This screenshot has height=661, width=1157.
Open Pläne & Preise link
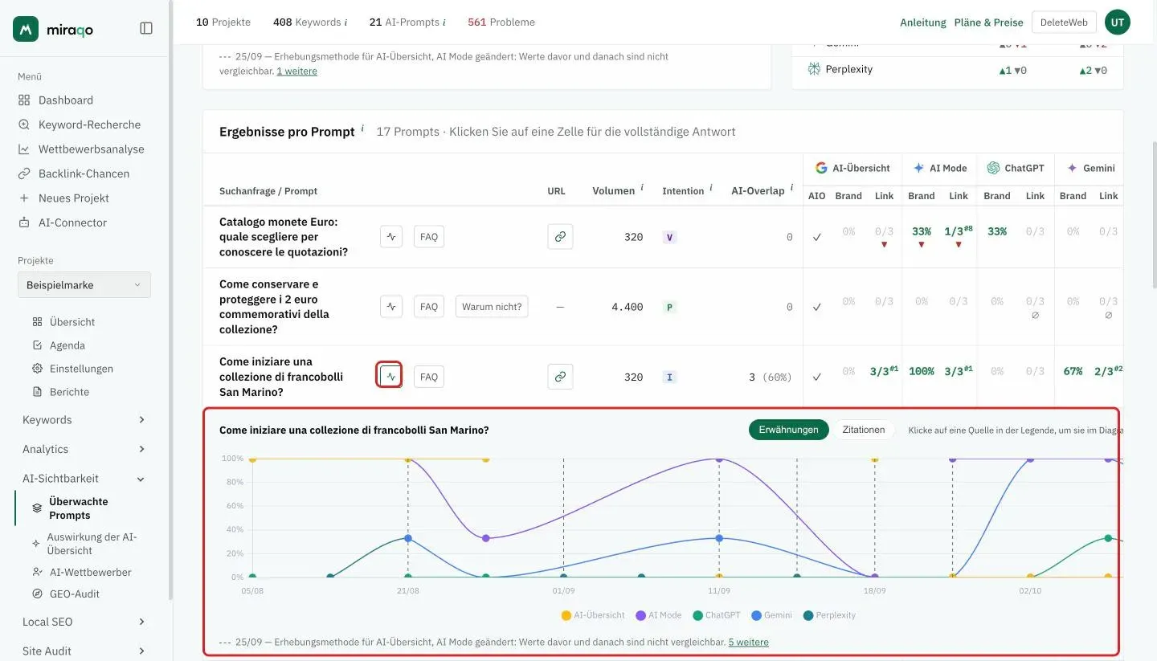pyautogui.click(x=989, y=22)
